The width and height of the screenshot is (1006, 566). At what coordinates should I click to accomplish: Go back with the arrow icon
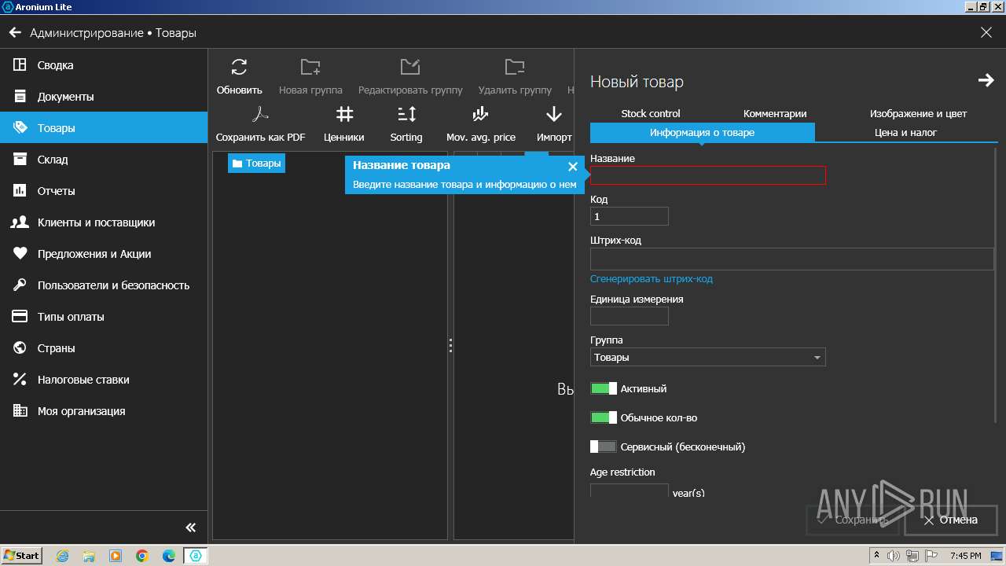15,33
